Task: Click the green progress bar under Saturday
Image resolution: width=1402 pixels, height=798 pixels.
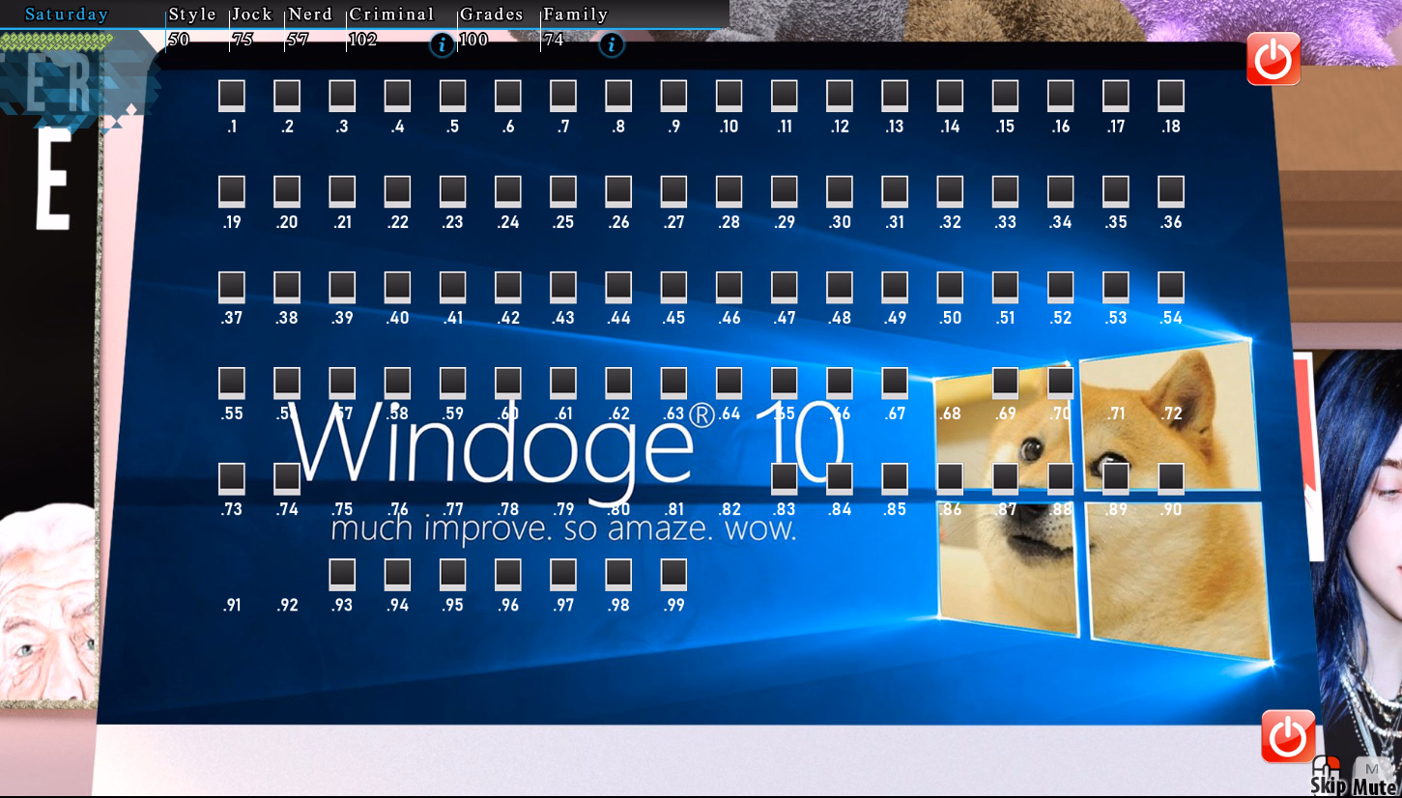Action: pyautogui.click(x=56, y=41)
